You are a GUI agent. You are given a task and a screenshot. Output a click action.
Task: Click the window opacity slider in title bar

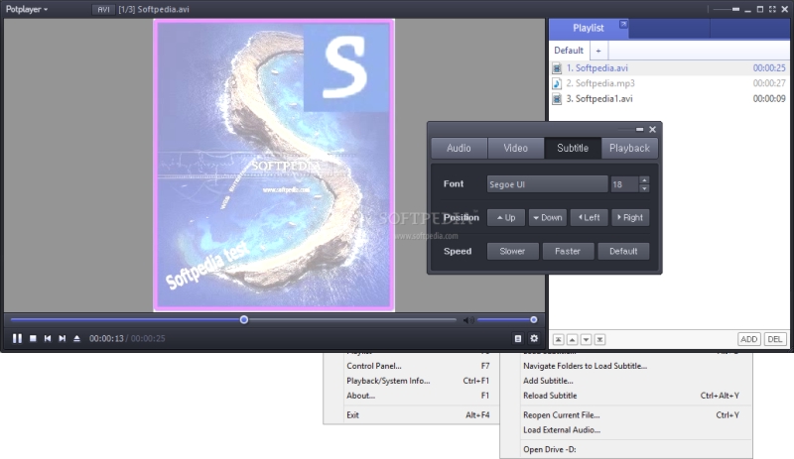(727, 9)
